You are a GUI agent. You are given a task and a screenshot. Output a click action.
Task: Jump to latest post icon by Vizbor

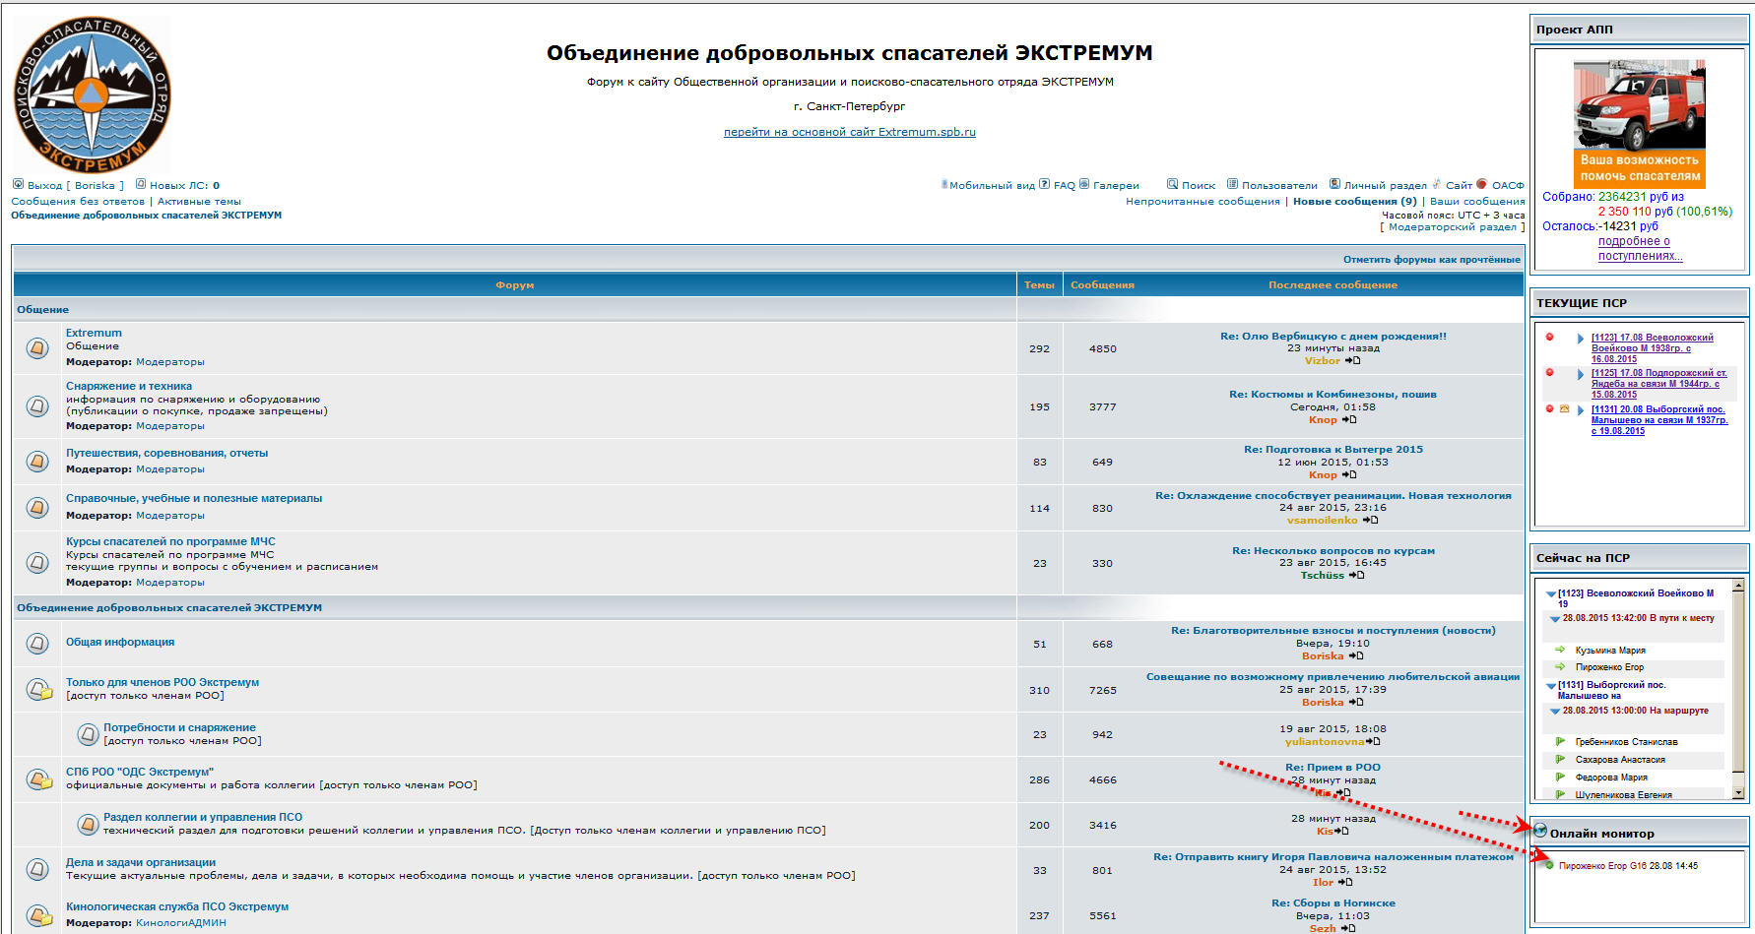[x=1354, y=361]
